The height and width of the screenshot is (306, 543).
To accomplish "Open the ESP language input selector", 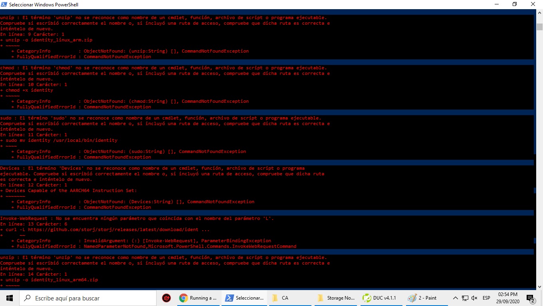I will 486,298.
